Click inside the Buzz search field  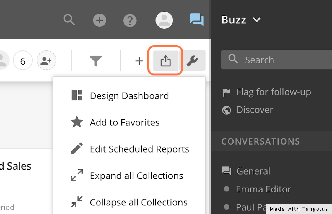tap(277, 60)
